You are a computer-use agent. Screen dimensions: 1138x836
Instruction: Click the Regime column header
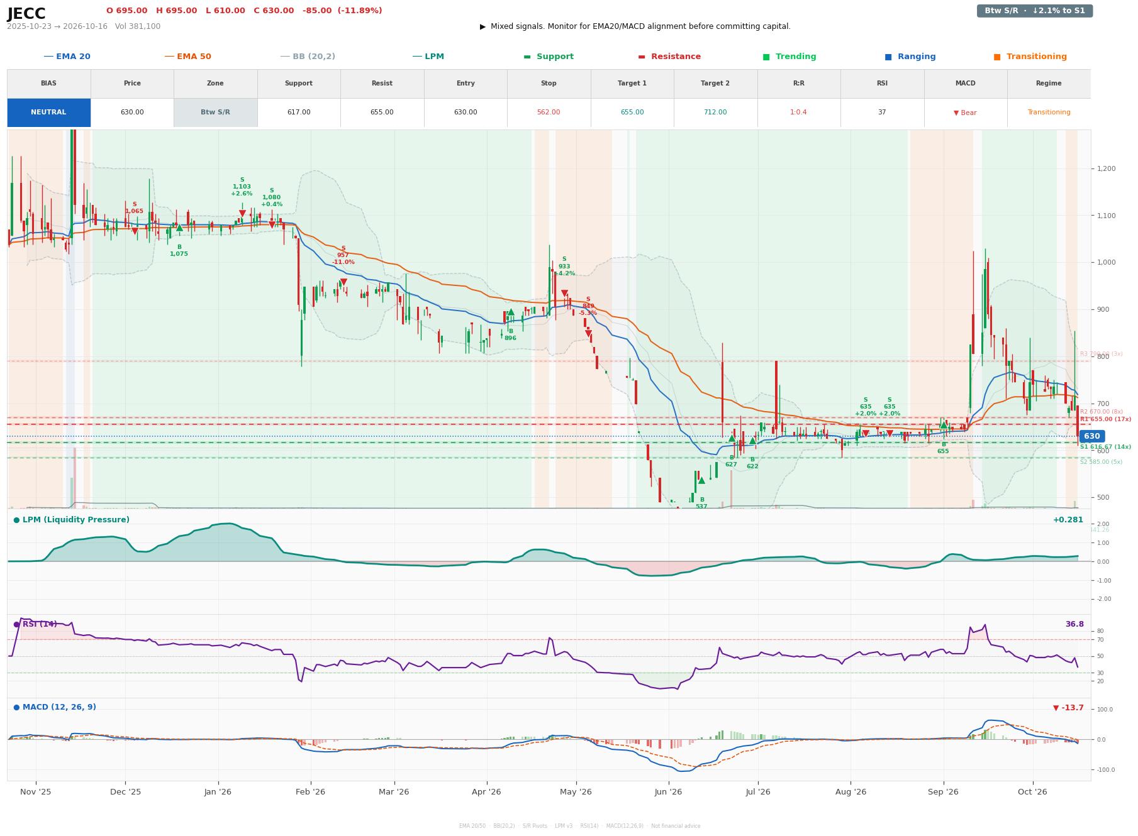1048,84
